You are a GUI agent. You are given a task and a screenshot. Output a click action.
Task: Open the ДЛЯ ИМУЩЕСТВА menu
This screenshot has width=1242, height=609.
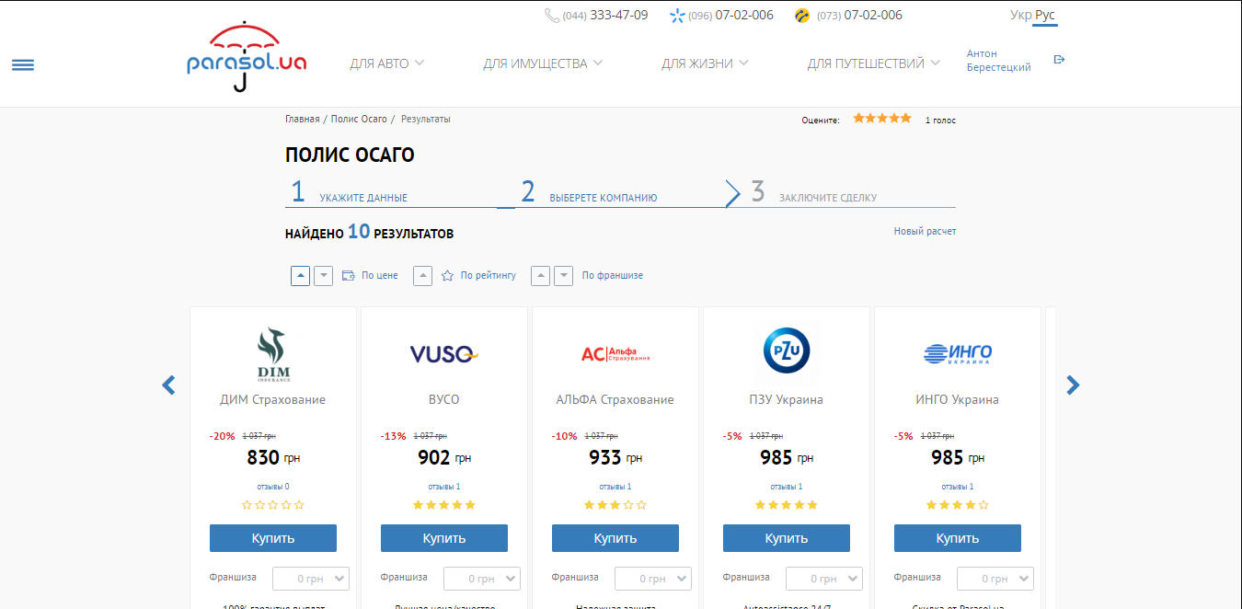[543, 63]
